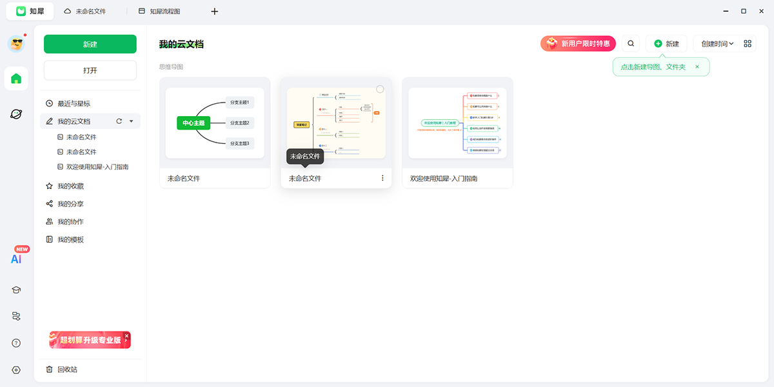The height and width of the screenshot is (387, 774).
Task: Open the planet discover icon in sidebar
Action: pos(16,114)
